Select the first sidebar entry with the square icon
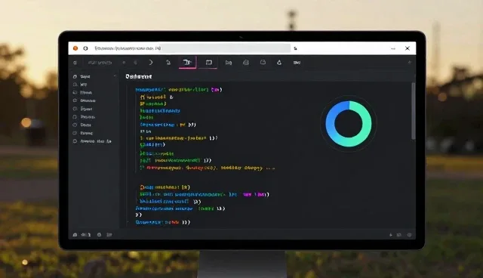Screen dimensions: 483x278 (x=82, y=76)
